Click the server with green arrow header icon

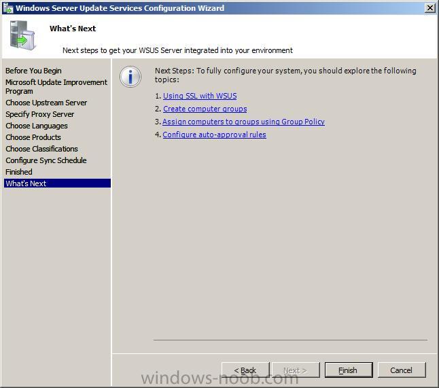pyautogui.click(x=22, y=35)
